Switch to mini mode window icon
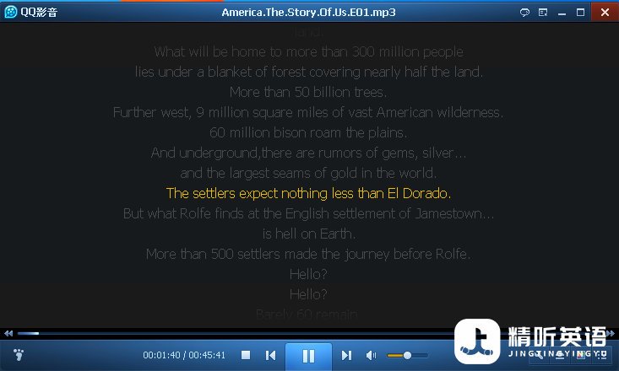619x371 pixels. [x=543, y=13]
